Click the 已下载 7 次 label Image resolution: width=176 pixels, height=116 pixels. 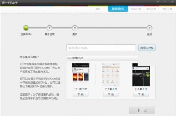coord(81,89)
